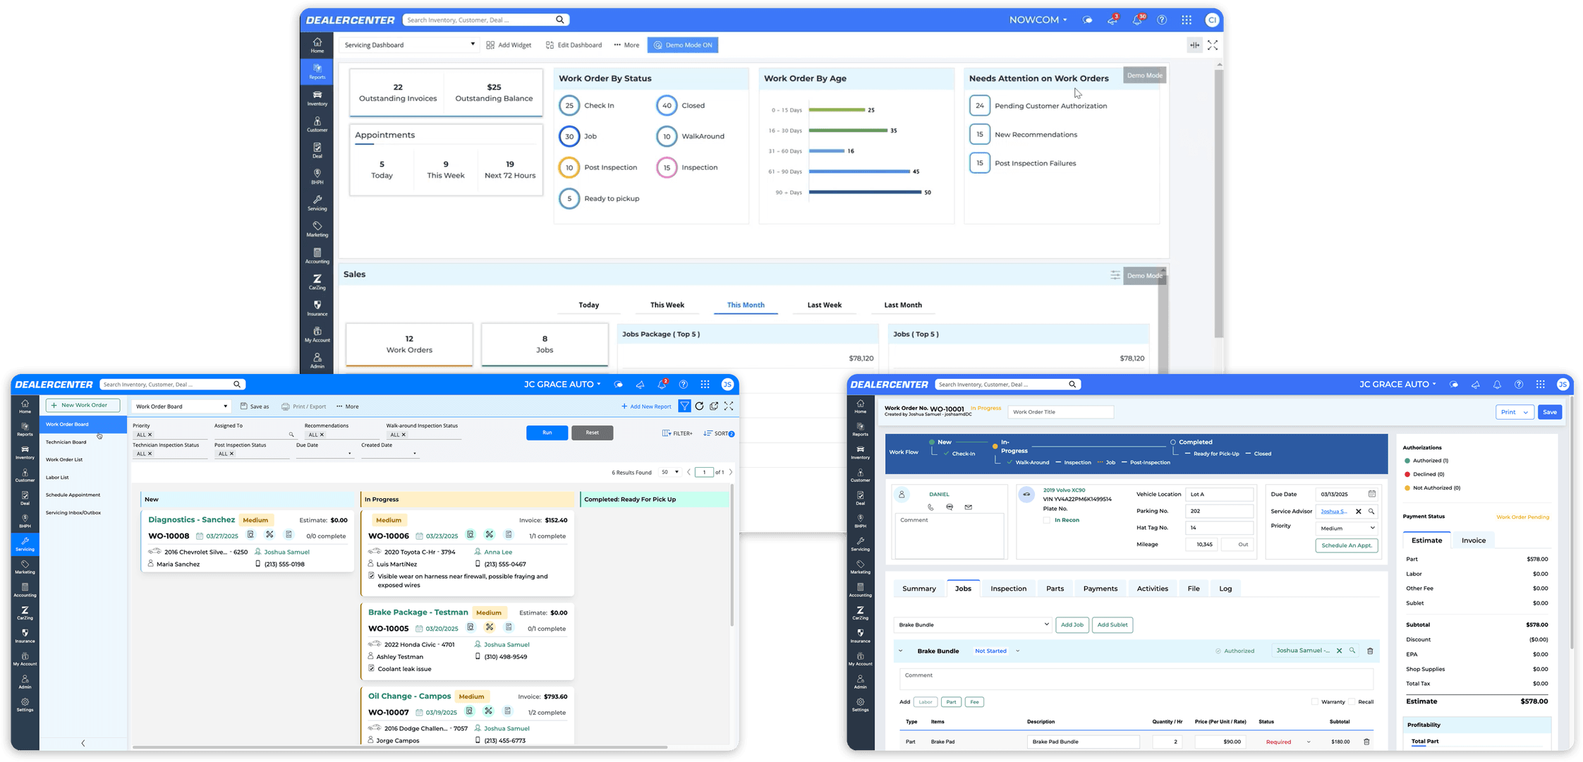Click the email icon under customer DANIEL
The width and height of the screenshot is (1583, 762).
click(969, 507)
